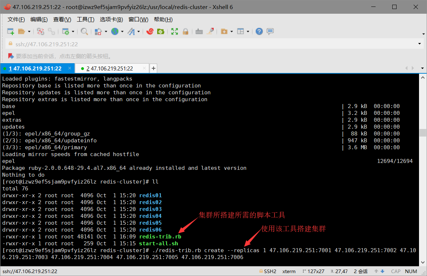This screenshot has height=276, width=427.
Task: Click the redis06 directory name
Action: click(x=150, y=230)
